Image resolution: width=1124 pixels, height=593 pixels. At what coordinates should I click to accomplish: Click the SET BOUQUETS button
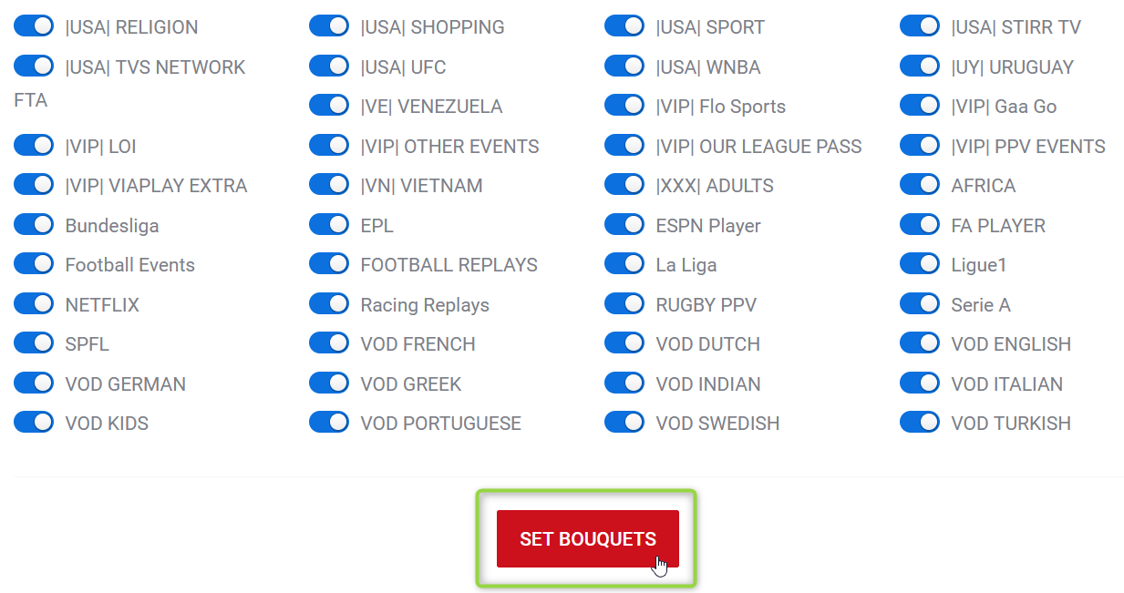[587, 539]
